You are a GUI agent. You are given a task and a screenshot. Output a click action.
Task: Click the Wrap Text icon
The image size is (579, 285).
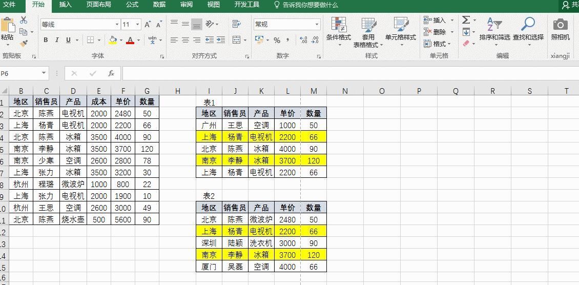(x=236, y=24)
